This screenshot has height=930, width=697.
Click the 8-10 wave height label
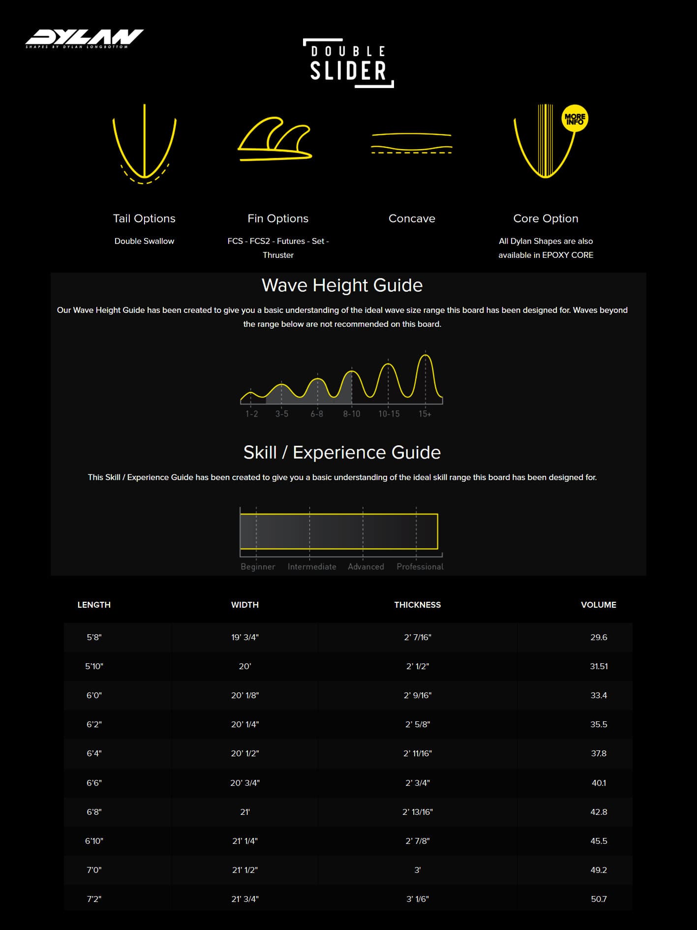pos(352,414)
